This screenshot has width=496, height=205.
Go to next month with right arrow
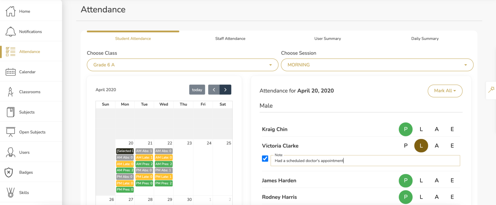coord(225,90)
